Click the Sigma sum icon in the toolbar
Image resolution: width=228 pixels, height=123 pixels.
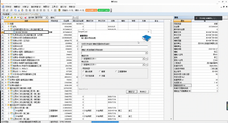(x=52, y=10)
